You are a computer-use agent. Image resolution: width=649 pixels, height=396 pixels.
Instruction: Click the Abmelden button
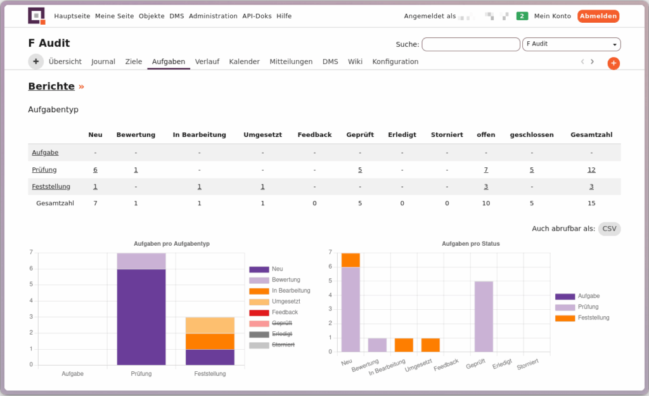coord(598,16)
